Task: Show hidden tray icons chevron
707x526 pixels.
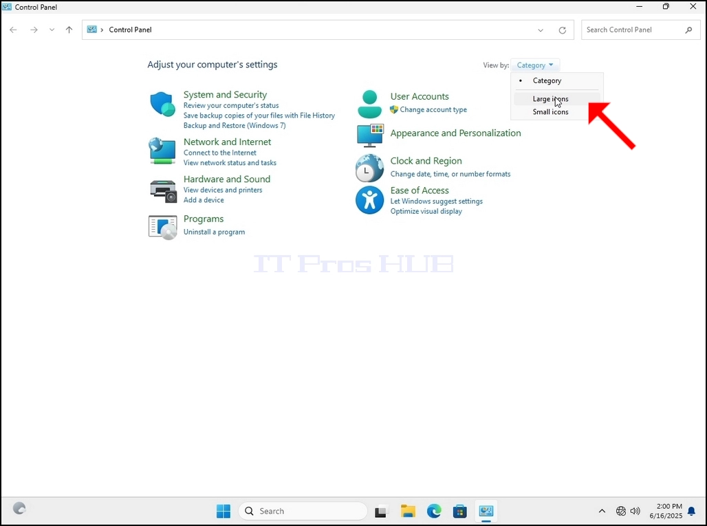Action: (602, 511)
